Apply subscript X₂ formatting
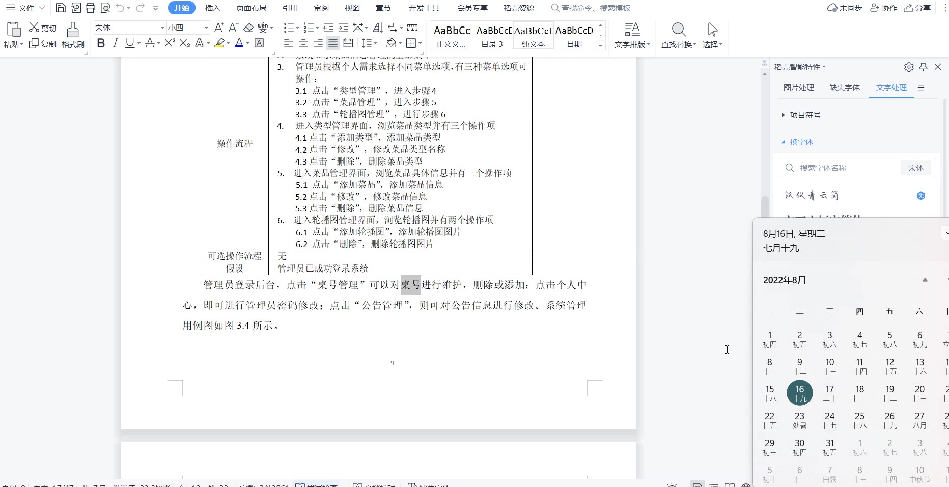 pyautogui.click(x=185, y=43)
